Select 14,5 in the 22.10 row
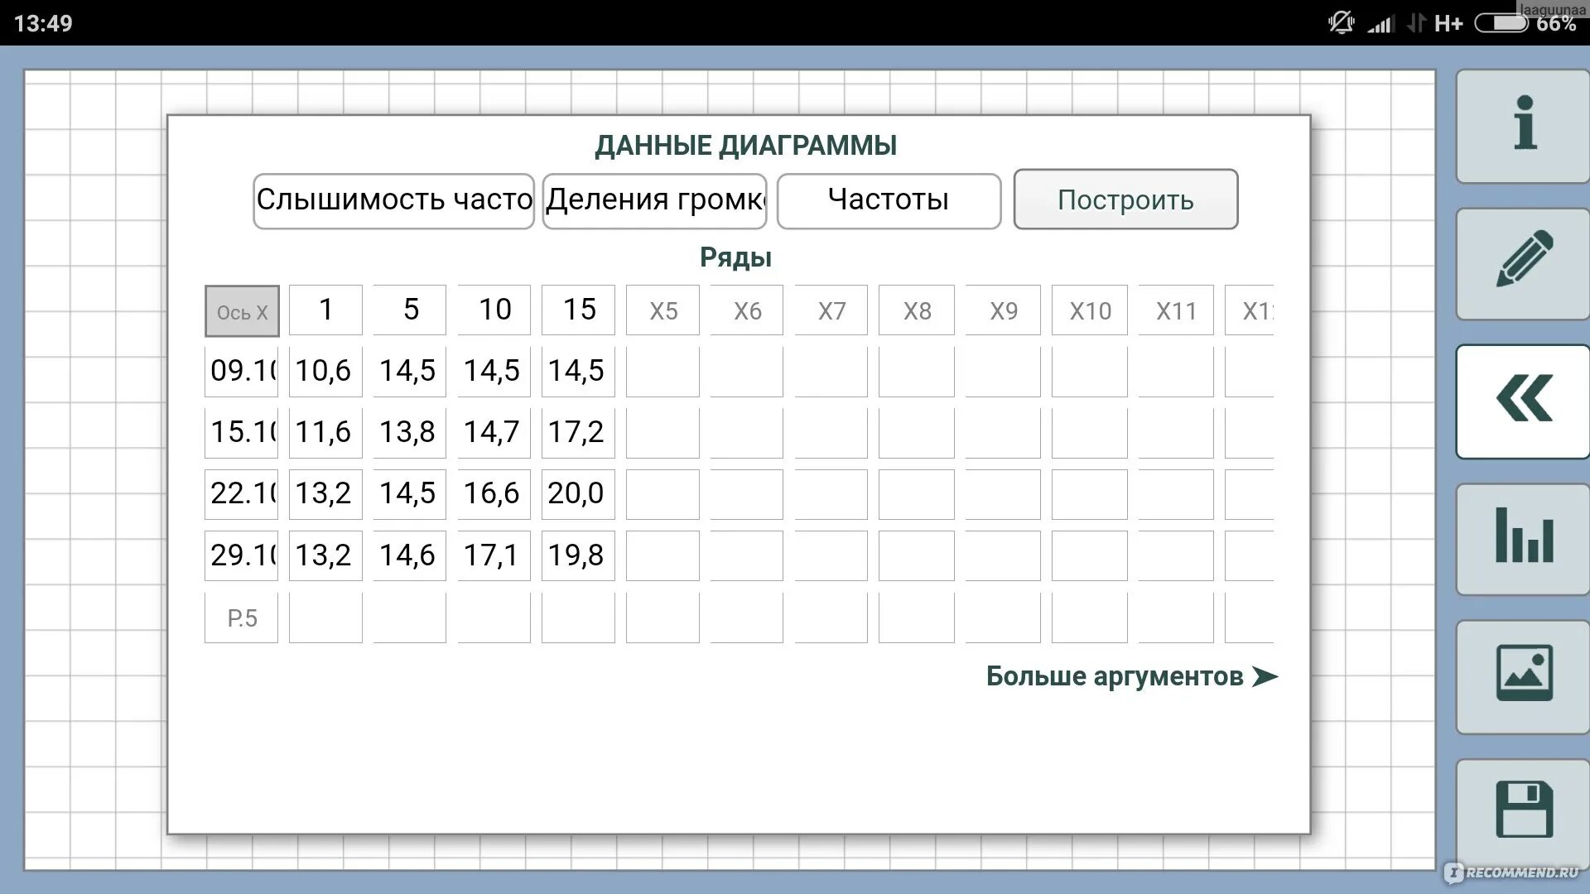Viewport: 1590px width, 894px height. 410,494
